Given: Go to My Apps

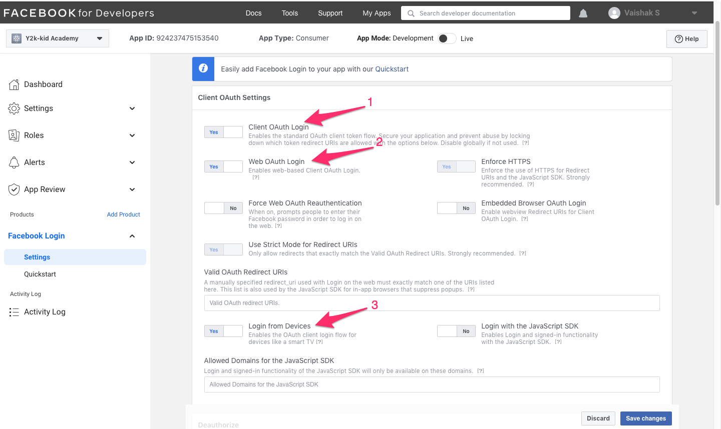Looking at the screenshot, I should tap(377, 13).
